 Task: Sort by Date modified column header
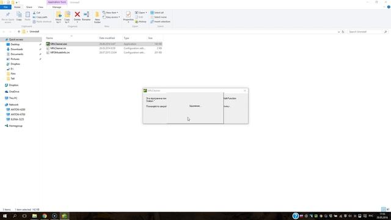click(x=108, y=38)
